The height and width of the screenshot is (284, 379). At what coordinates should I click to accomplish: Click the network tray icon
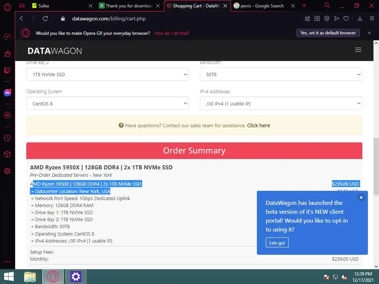point(335,277)
